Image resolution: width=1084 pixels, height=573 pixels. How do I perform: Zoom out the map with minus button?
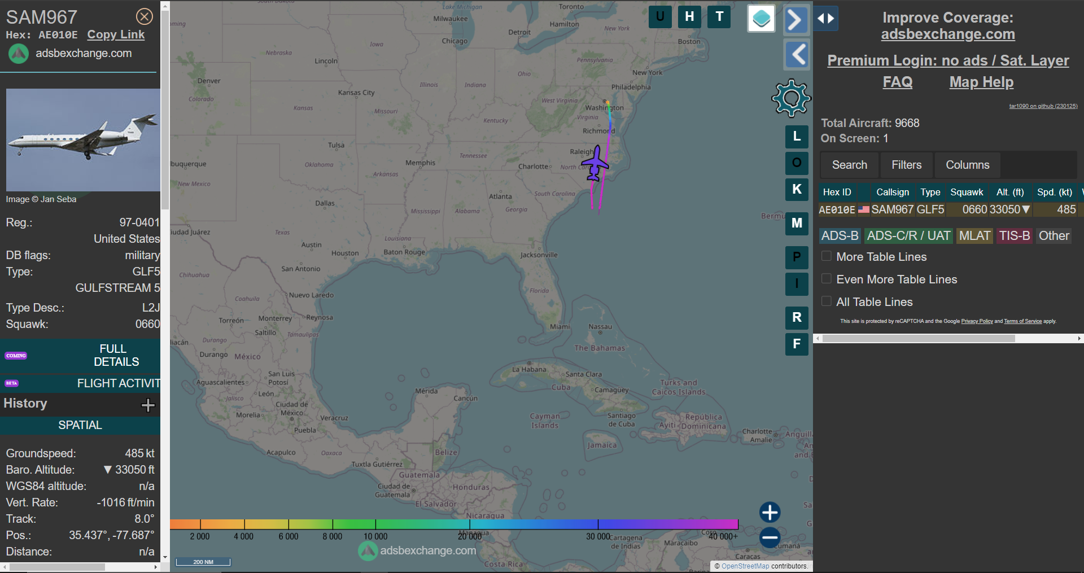[770, 537]
